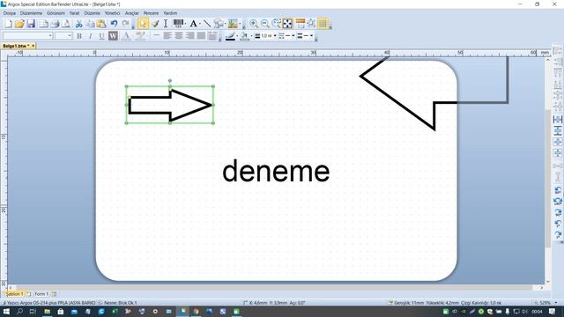Copy the selected object
Image resolution: width=564 pixels, height=317 pixels.
(90, 24)
